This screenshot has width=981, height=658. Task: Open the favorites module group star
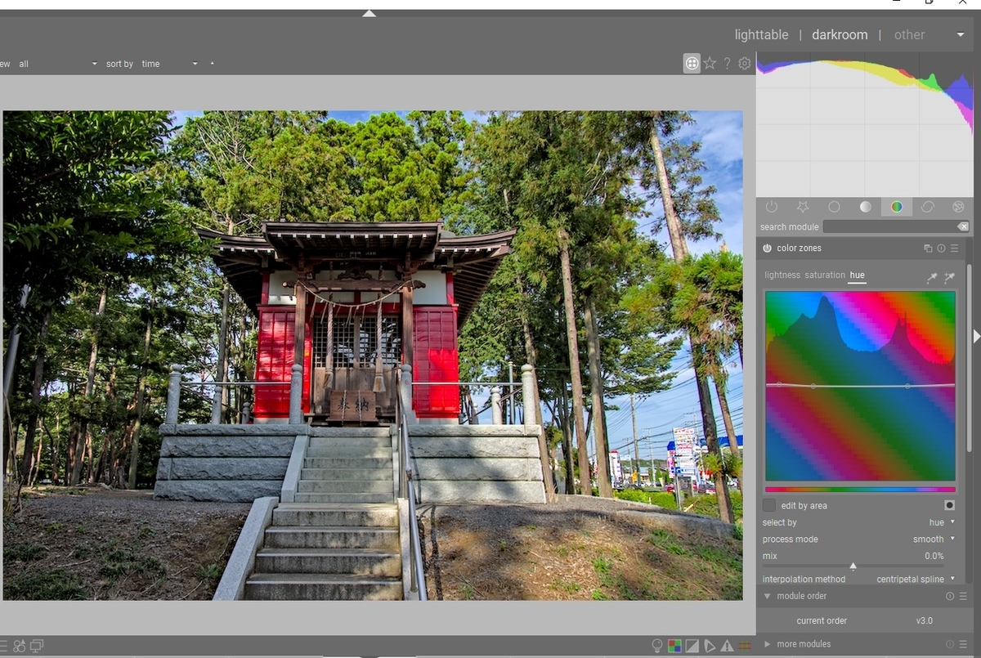click(x=803, y=207)
